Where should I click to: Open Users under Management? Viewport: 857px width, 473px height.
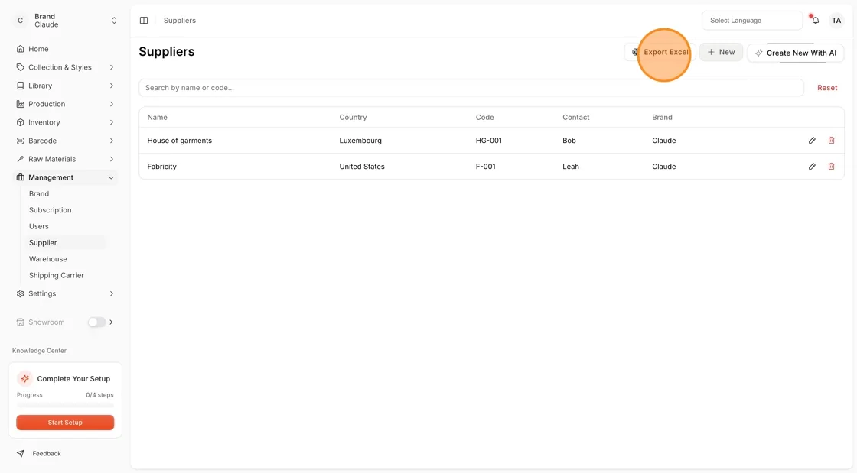point(39,226)
